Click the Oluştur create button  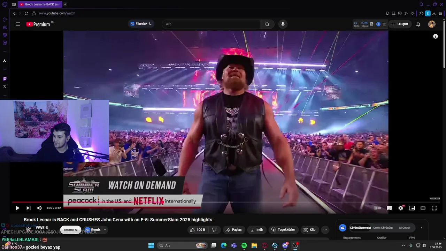point(400,24)
